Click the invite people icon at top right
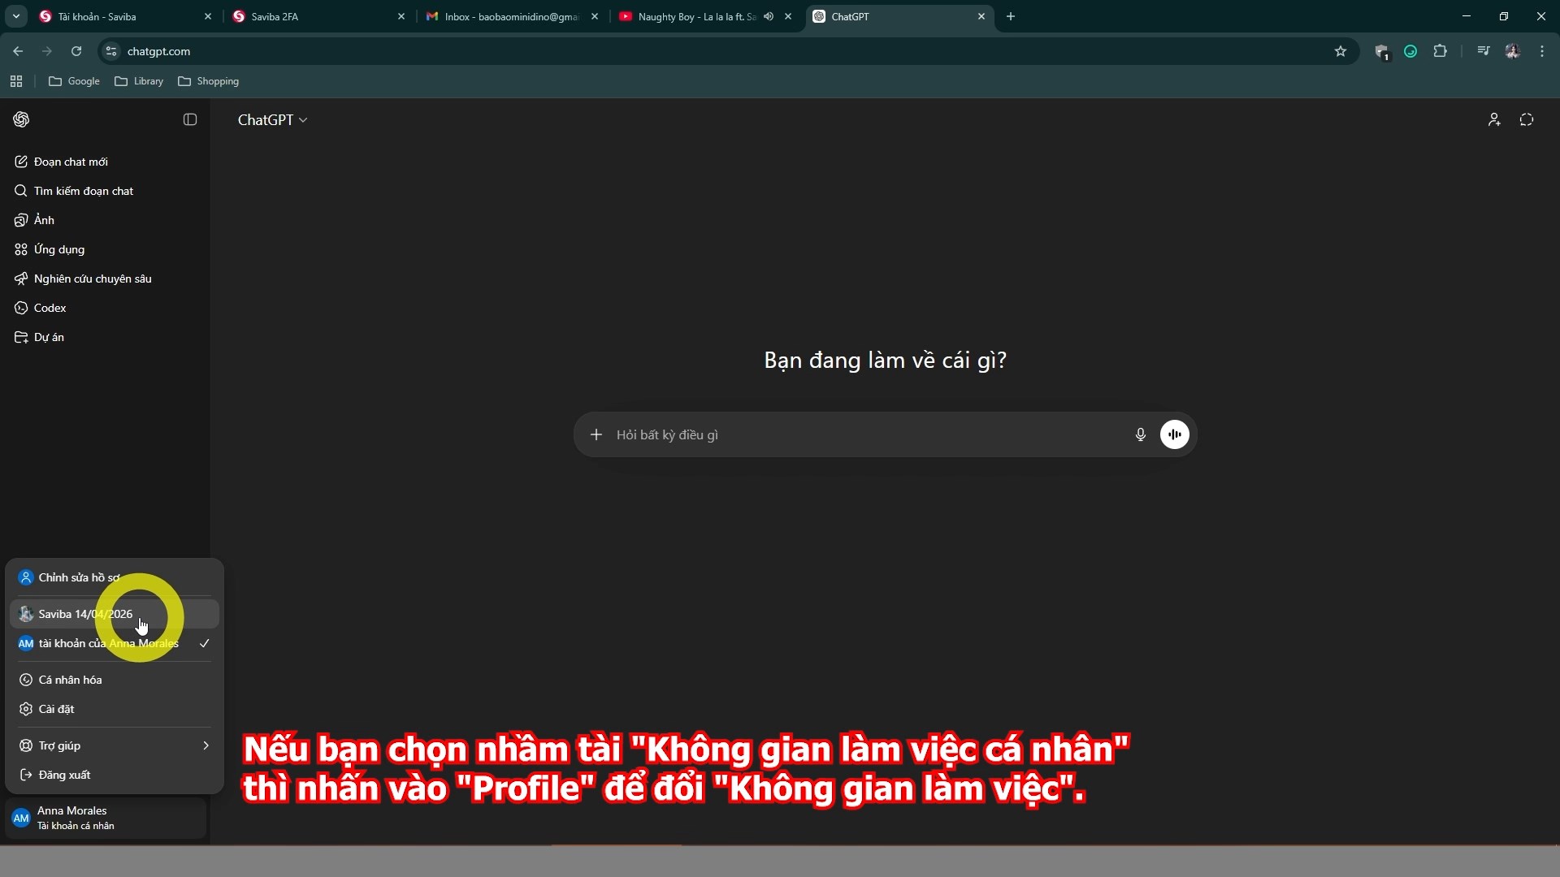 (1493, 119)
